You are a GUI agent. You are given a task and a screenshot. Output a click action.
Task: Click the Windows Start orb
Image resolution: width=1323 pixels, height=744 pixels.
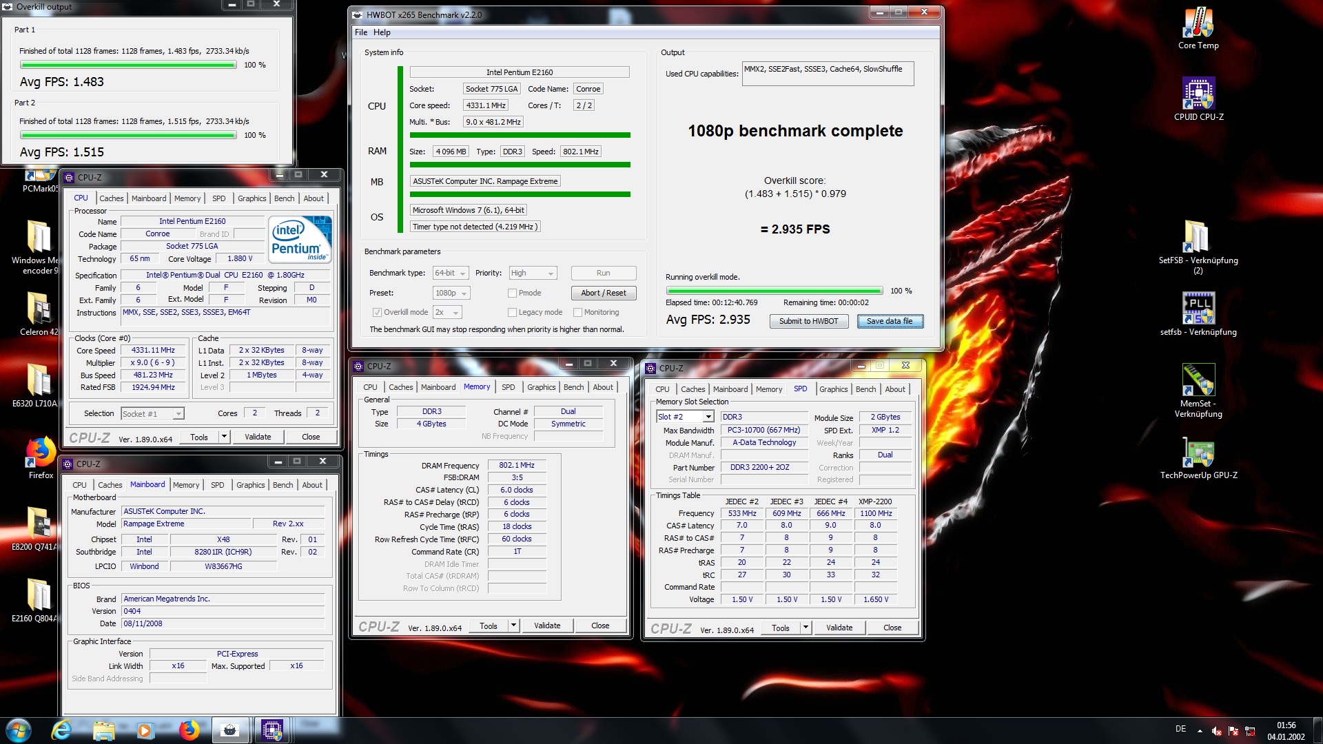[19, 730]
